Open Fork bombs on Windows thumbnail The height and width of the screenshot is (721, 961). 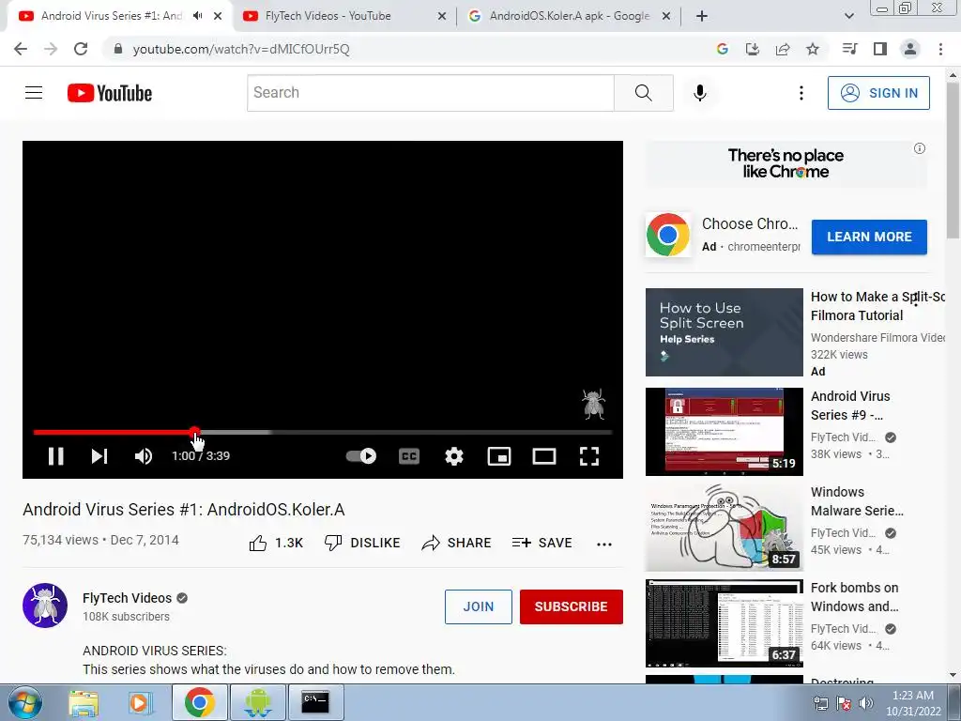724,623
